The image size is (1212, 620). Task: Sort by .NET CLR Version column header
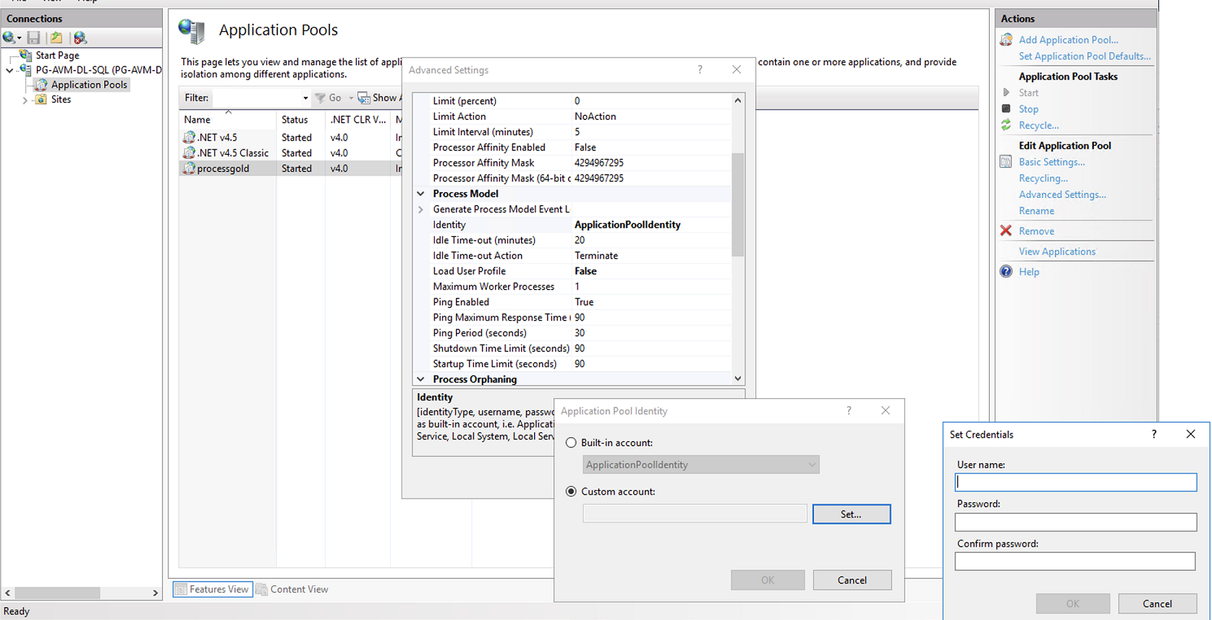click(357, 119)
